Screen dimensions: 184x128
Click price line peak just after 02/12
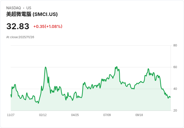(x=45, y=67)
